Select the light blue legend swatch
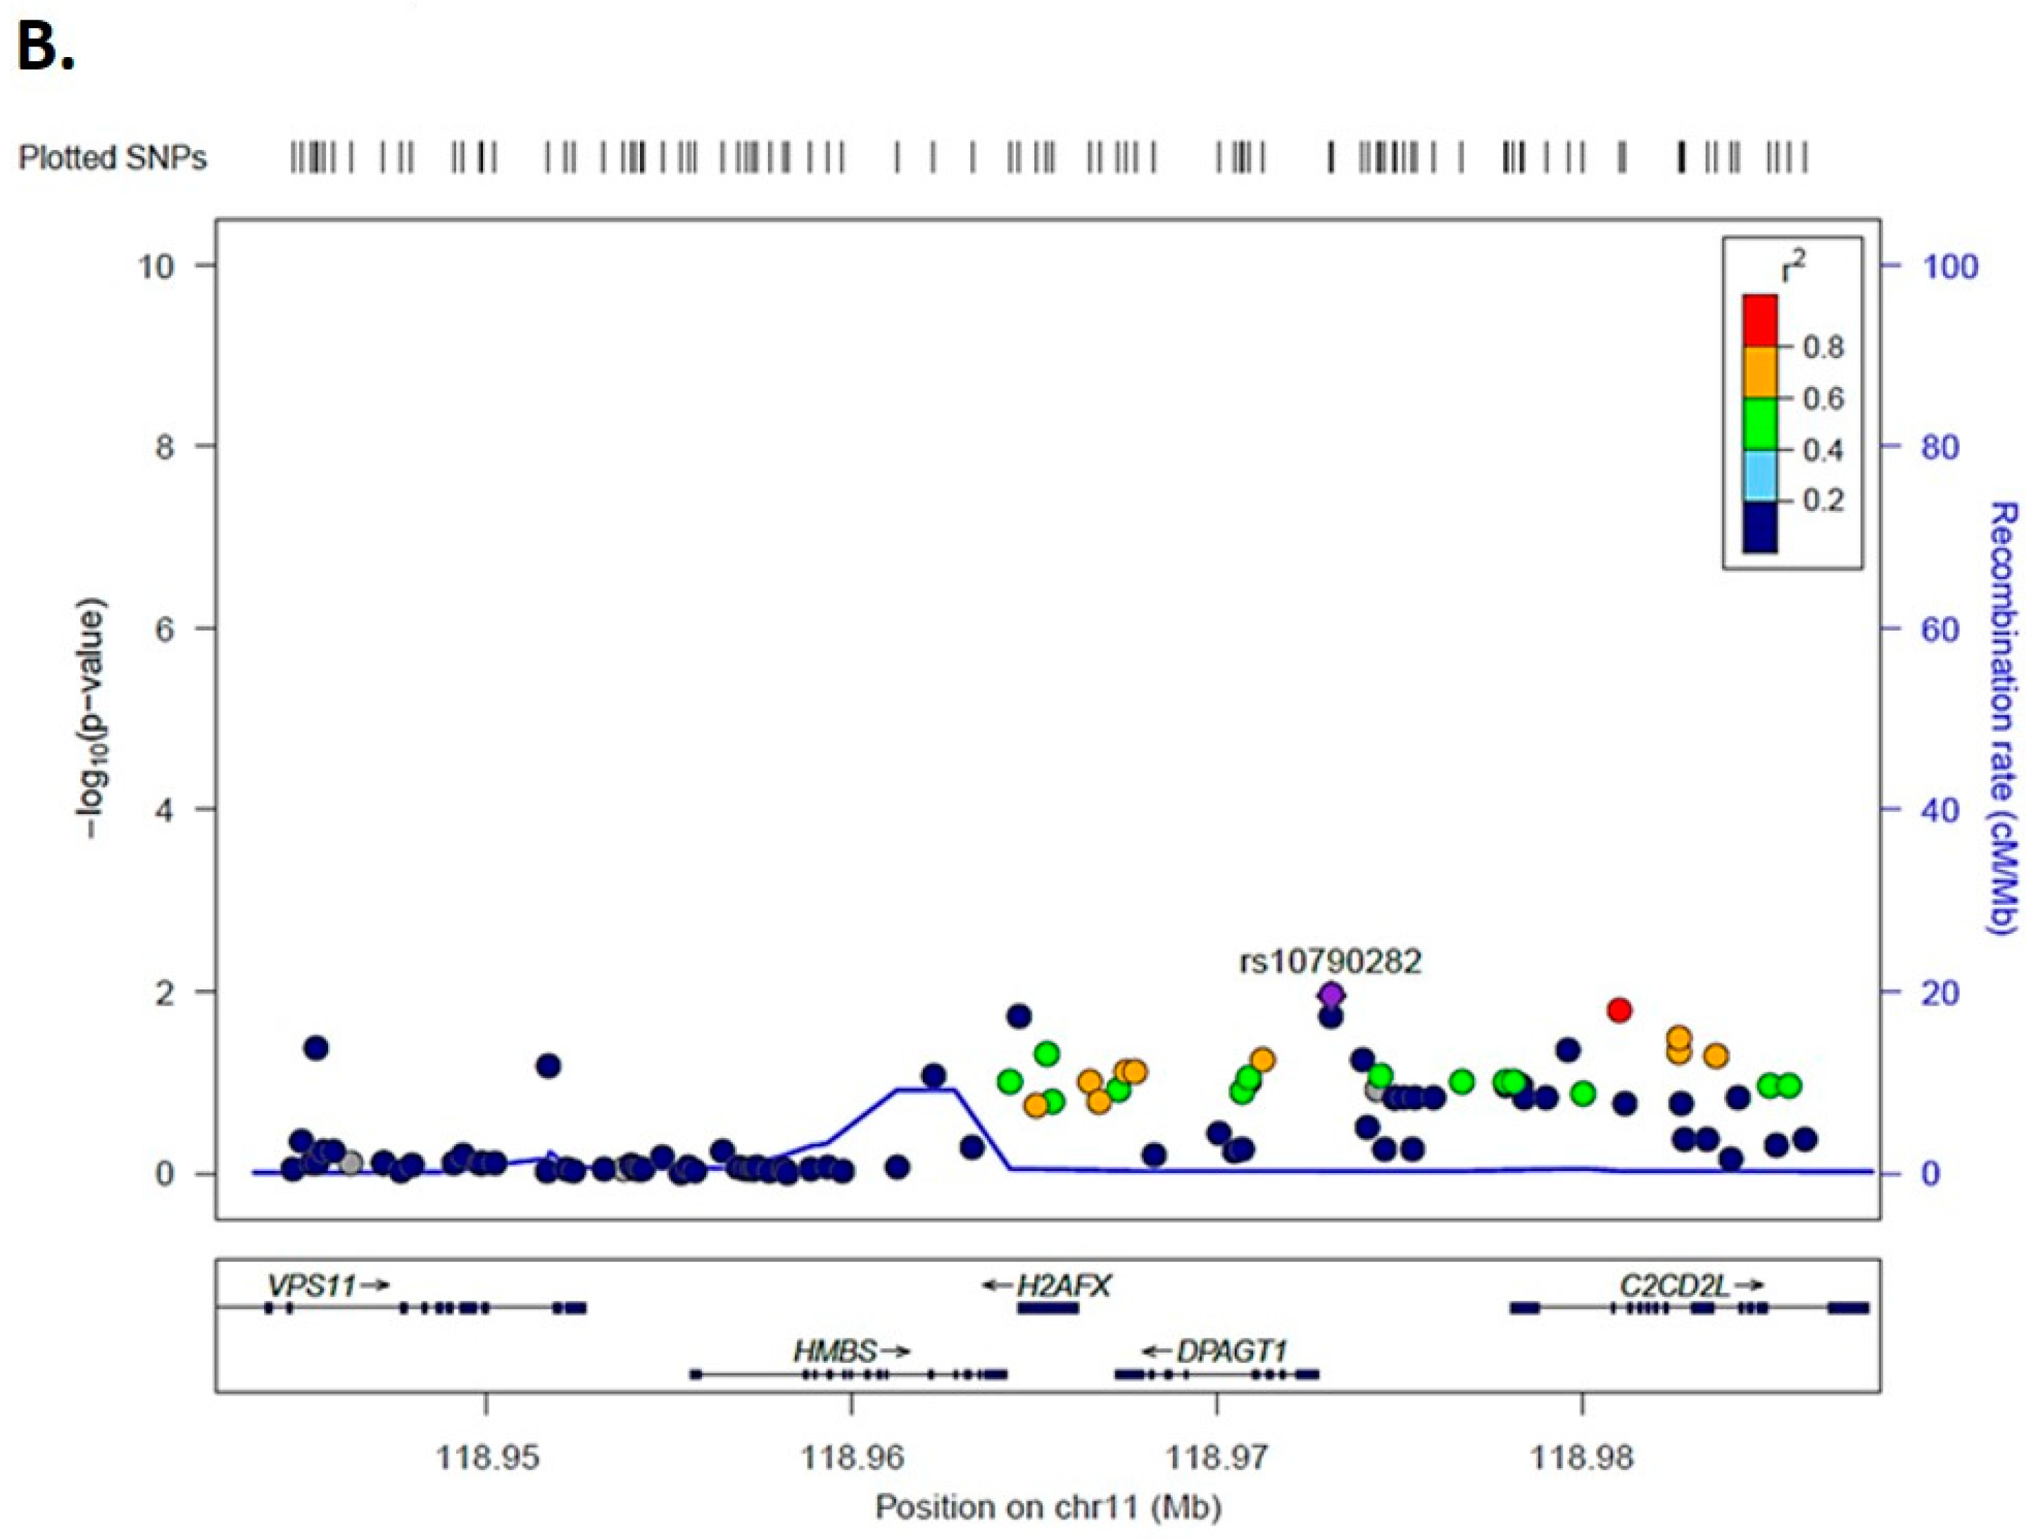Image resolution: width=2043 pixels, height=1539 pixels. point(1759,476)
